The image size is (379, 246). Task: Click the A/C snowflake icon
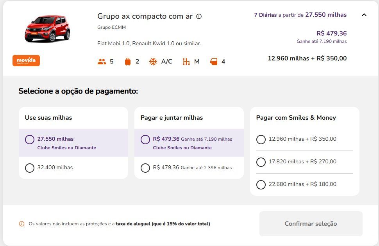click(x=153, y=62)
